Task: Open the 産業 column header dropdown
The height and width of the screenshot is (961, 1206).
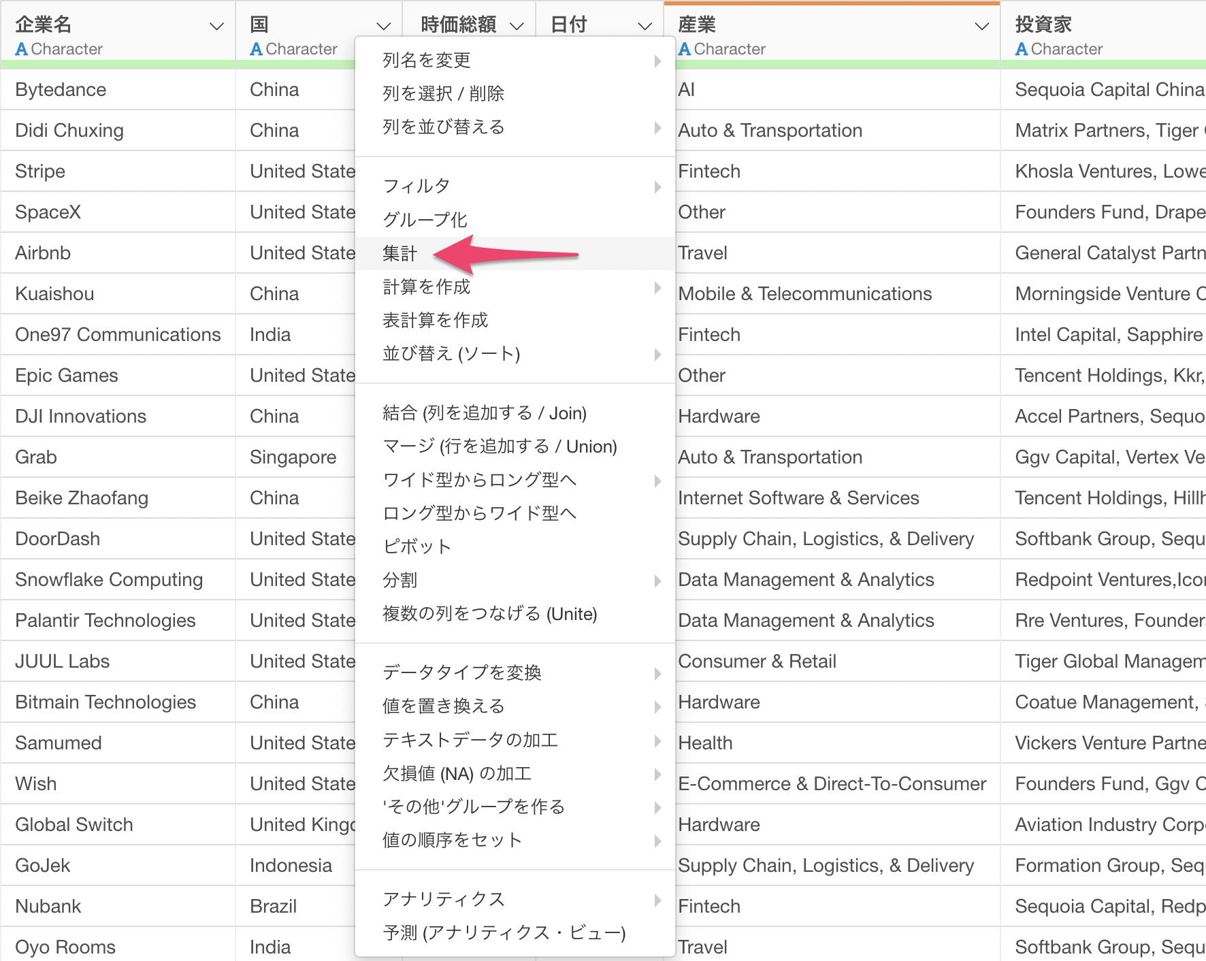Action: tap(981, 27)
